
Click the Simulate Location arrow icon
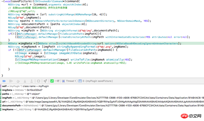click(x=45, y=81)
